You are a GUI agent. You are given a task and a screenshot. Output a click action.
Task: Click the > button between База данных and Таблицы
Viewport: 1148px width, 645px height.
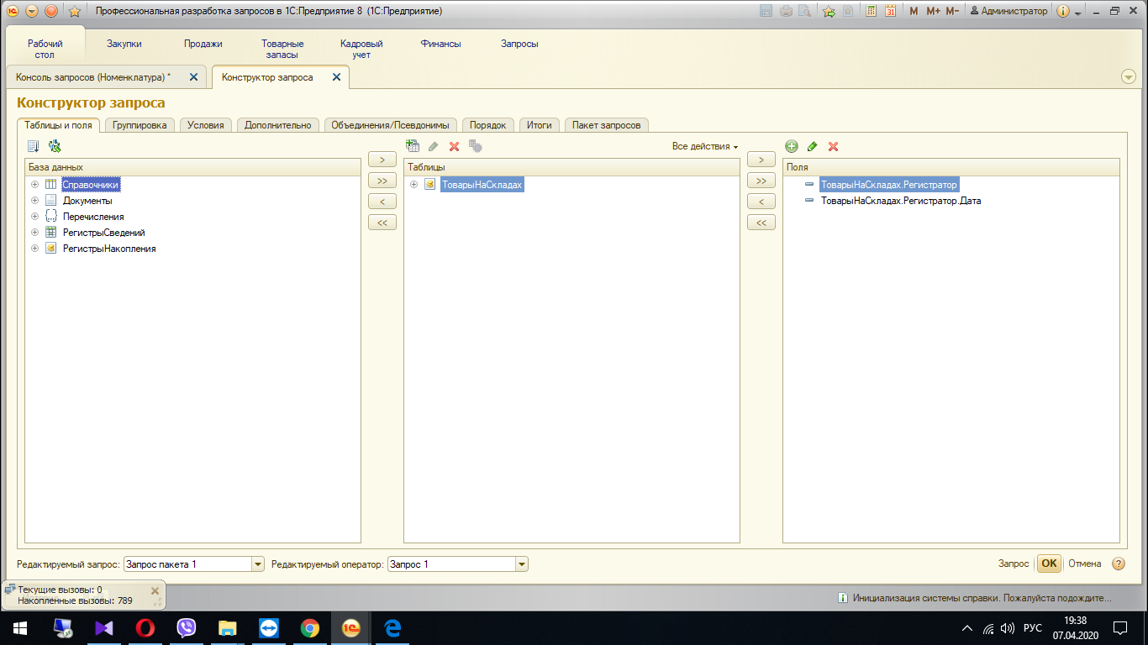382,160
